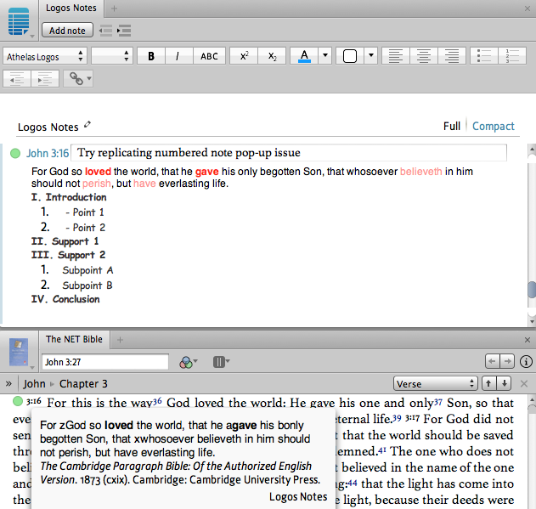
Task: Switch to Compact view
Action: (x=493, y=127)
